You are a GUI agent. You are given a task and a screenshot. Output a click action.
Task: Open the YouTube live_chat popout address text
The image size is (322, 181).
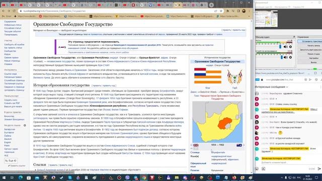pyautogui.click(x=279, y=79)
